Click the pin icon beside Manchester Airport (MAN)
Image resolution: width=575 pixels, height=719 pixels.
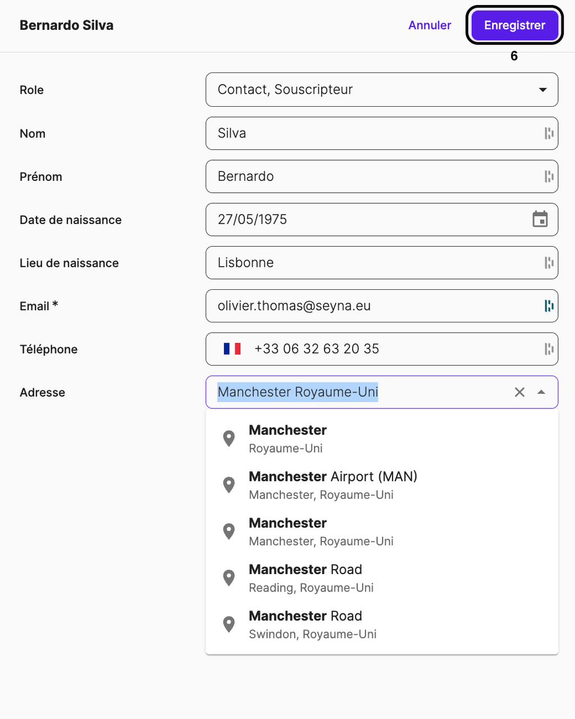point(229,485)
